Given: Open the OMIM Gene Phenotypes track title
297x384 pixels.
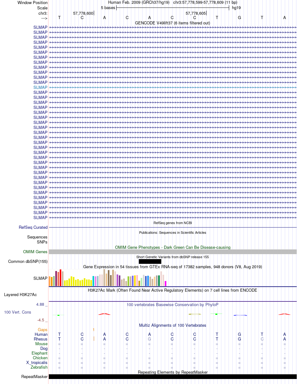Looking at the screenshot, I should [x=173, y=247].
